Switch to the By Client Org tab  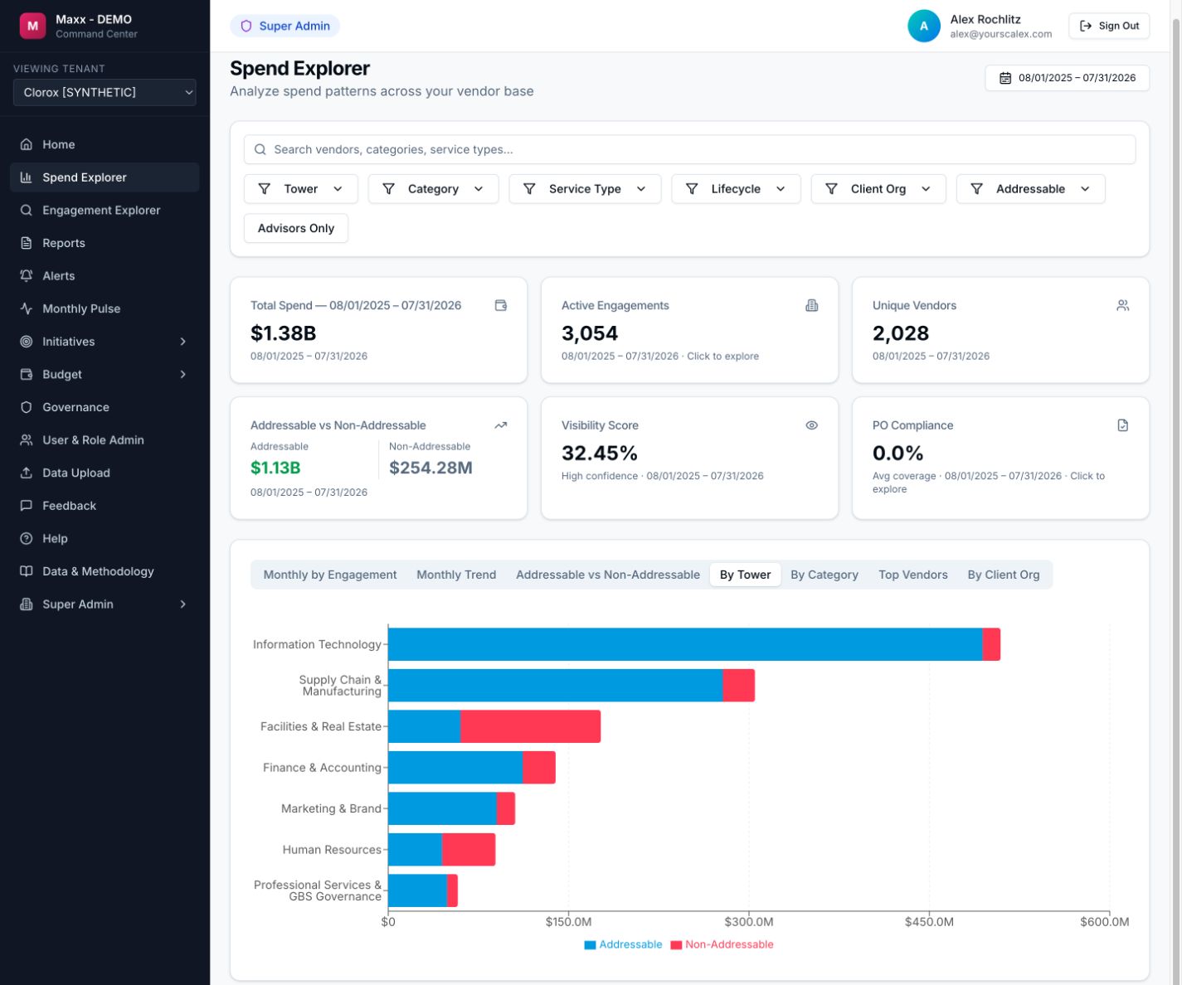pos(1004,575)
